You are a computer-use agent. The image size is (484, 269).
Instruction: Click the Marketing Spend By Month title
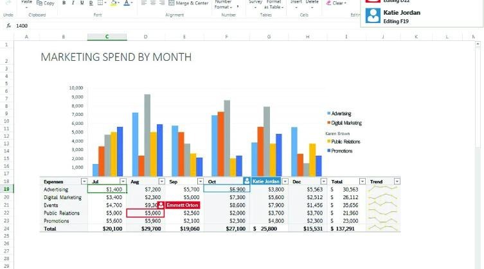point(116,57)
